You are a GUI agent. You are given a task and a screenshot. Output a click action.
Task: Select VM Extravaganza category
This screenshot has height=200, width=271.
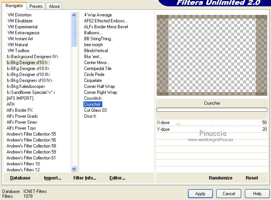tap(23, 33)
